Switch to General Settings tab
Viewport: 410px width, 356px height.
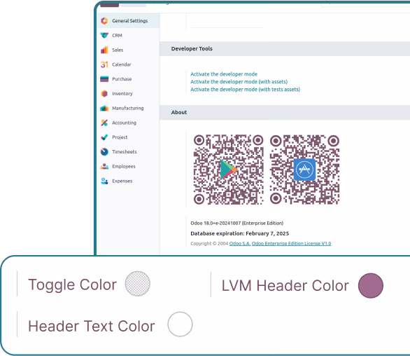point(128,21)
